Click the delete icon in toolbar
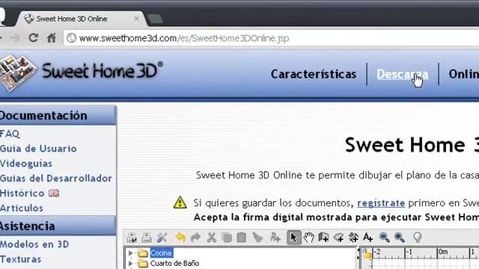This screenshot has width=479, height=269. [x=257, y=238]
